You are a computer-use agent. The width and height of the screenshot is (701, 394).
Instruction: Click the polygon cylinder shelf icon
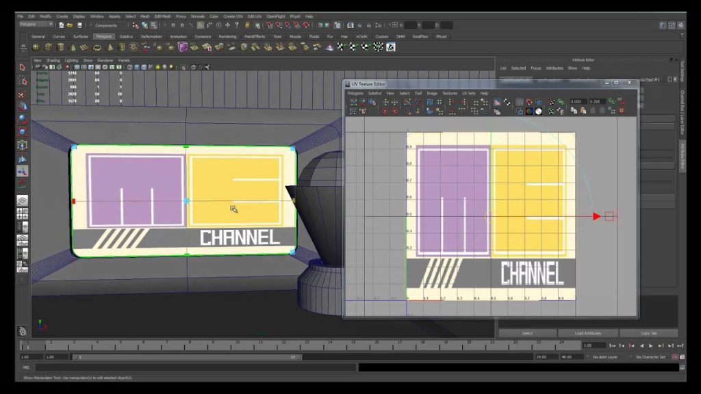pyautogui.click(x=60, y=47)
